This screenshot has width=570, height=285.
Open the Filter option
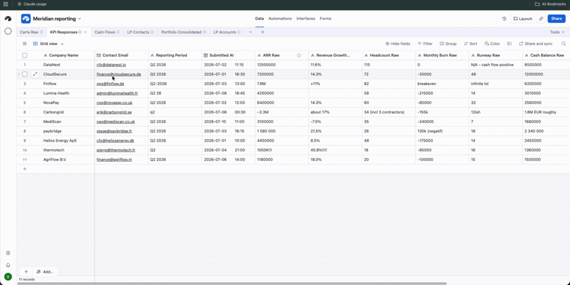(x=425, y=43)
